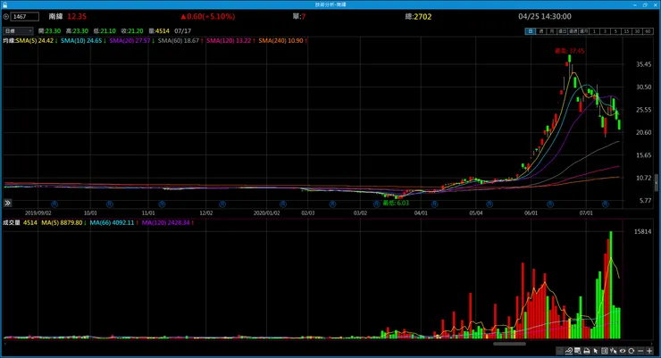Click the vertical scrollbar handle on right edge

(657, 183)
